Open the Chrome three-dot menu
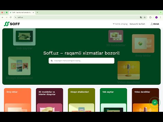Viewport: 163px width, 122px height. [160, 17]
